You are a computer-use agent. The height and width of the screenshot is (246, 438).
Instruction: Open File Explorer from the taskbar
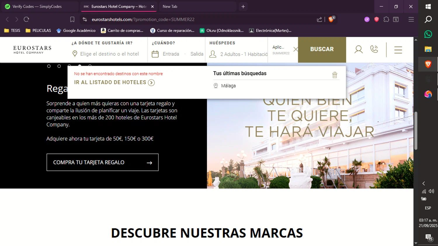tap(428, 49)
